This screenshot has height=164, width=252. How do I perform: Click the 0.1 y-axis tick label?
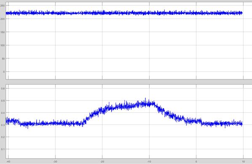(x=3, y=149)
